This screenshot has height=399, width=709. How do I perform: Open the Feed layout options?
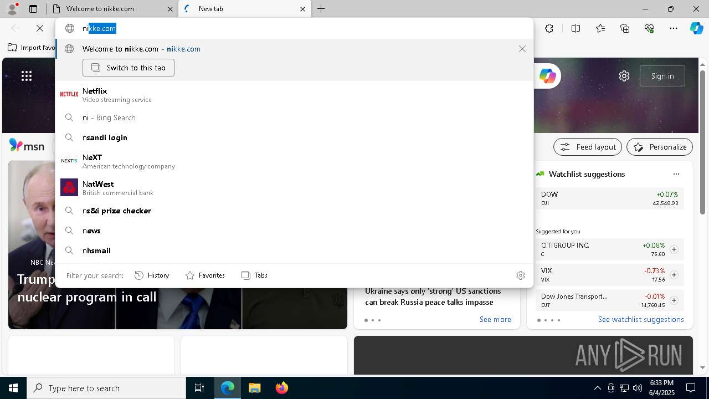point(588,147)
